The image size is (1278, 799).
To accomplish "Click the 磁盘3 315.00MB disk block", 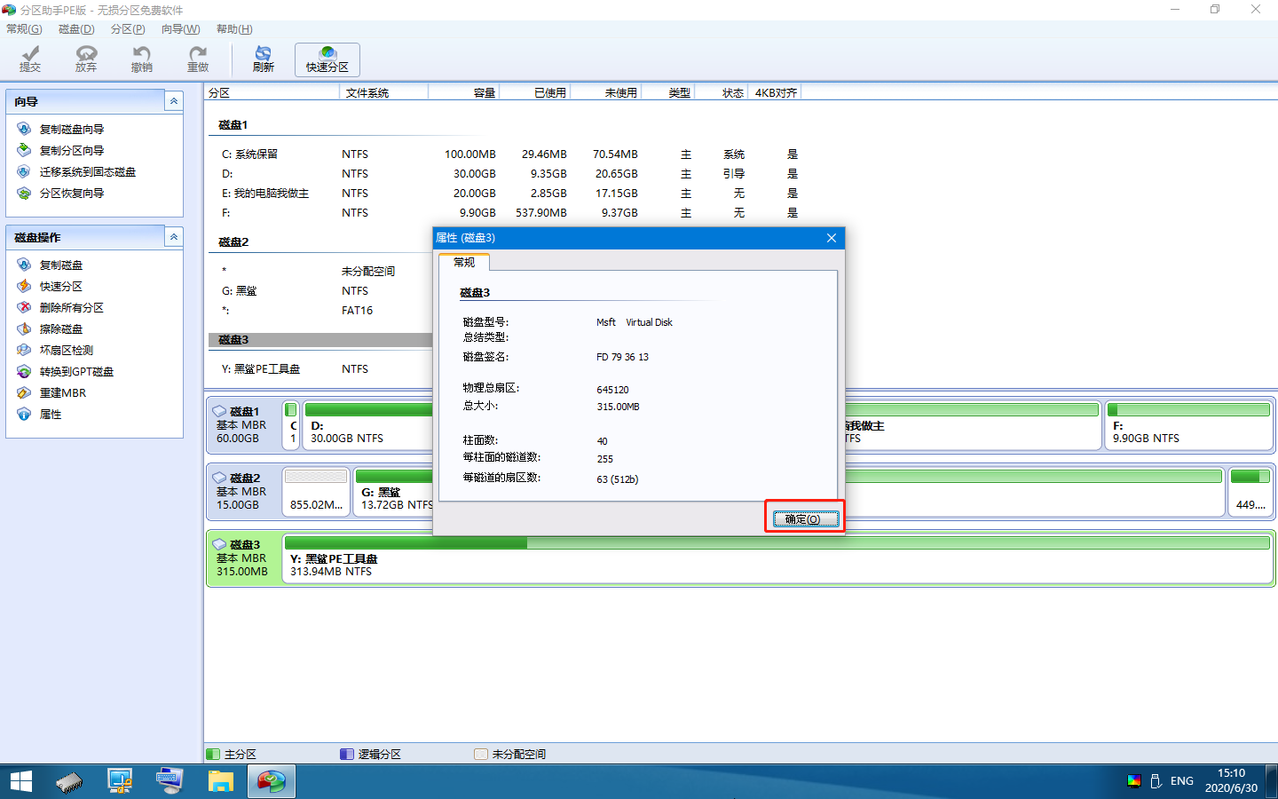I will (242, 558).
